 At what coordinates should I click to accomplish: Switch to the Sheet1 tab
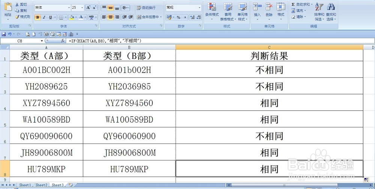coord(25,185)
